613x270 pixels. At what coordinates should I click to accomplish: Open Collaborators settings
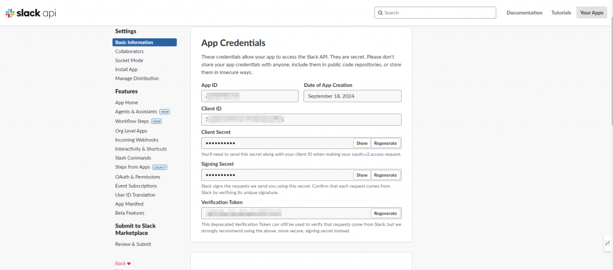(x=129, y=51)
